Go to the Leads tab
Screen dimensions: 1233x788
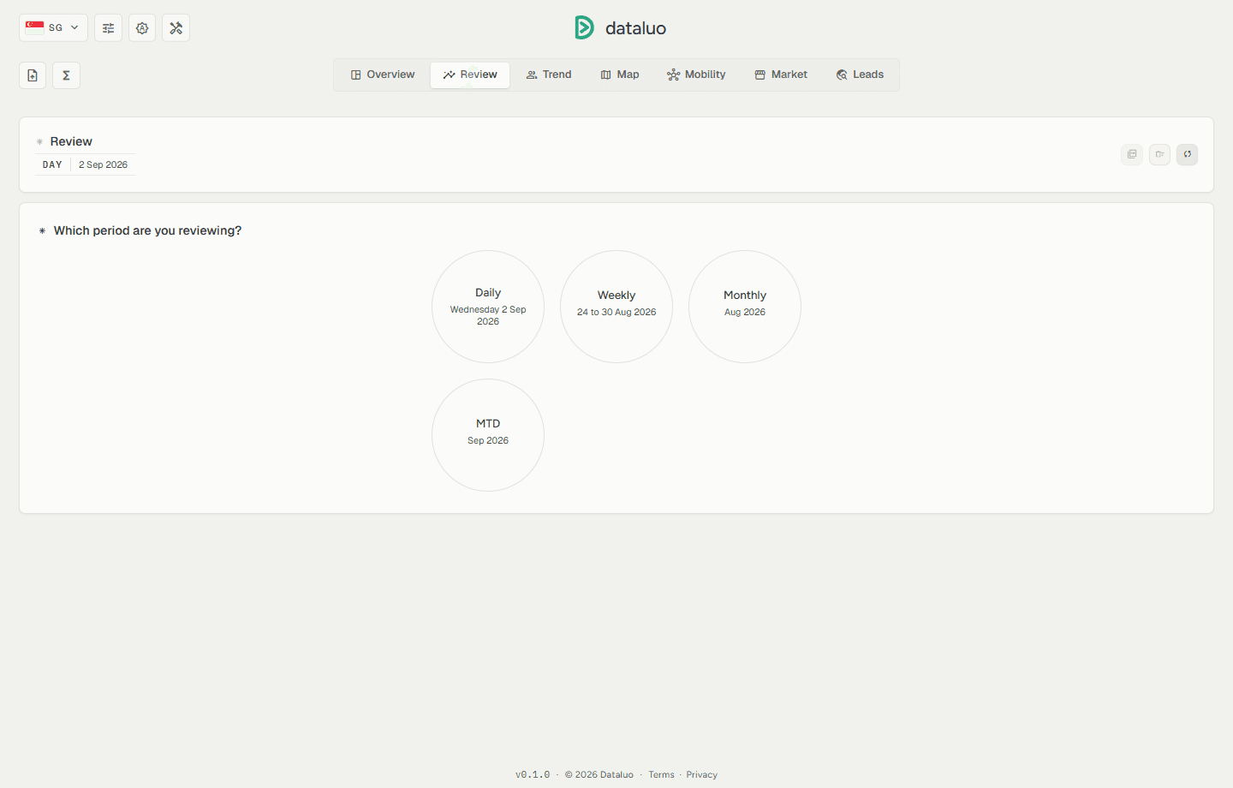(860, 75)
